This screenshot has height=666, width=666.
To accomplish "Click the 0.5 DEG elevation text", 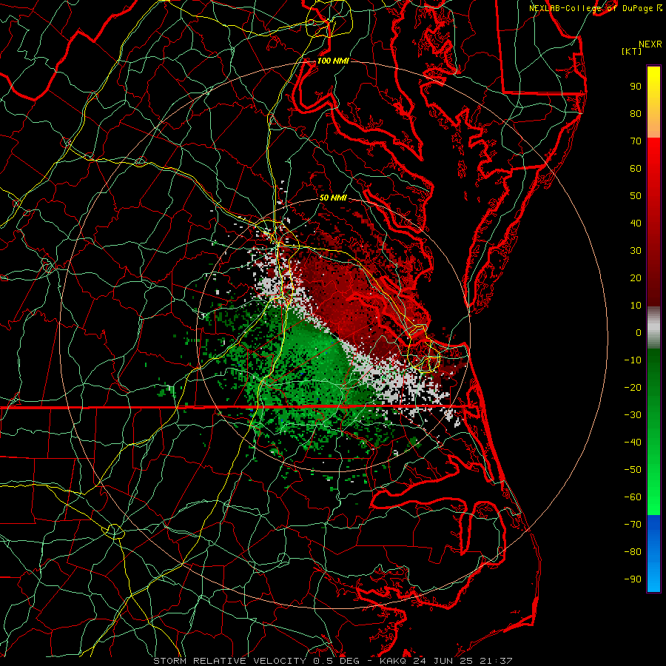I will (x=336, y=661).
